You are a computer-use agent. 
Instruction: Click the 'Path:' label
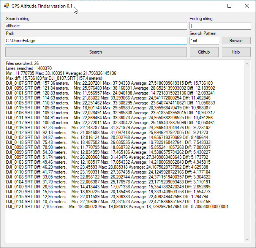pos(11,33)
